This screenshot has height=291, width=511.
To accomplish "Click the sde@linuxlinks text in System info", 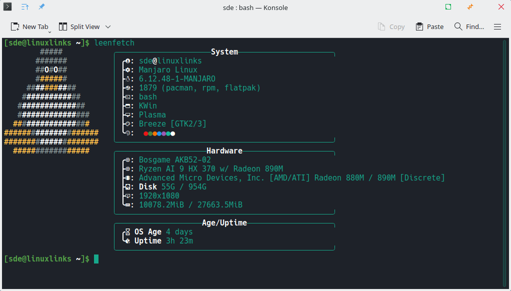I will [x=170, y=60].
